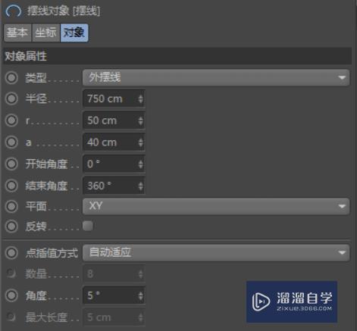Switch to the 坐标 tab
Image resolution: width=357 pixels, height=331 pixels.
[45, 33]
